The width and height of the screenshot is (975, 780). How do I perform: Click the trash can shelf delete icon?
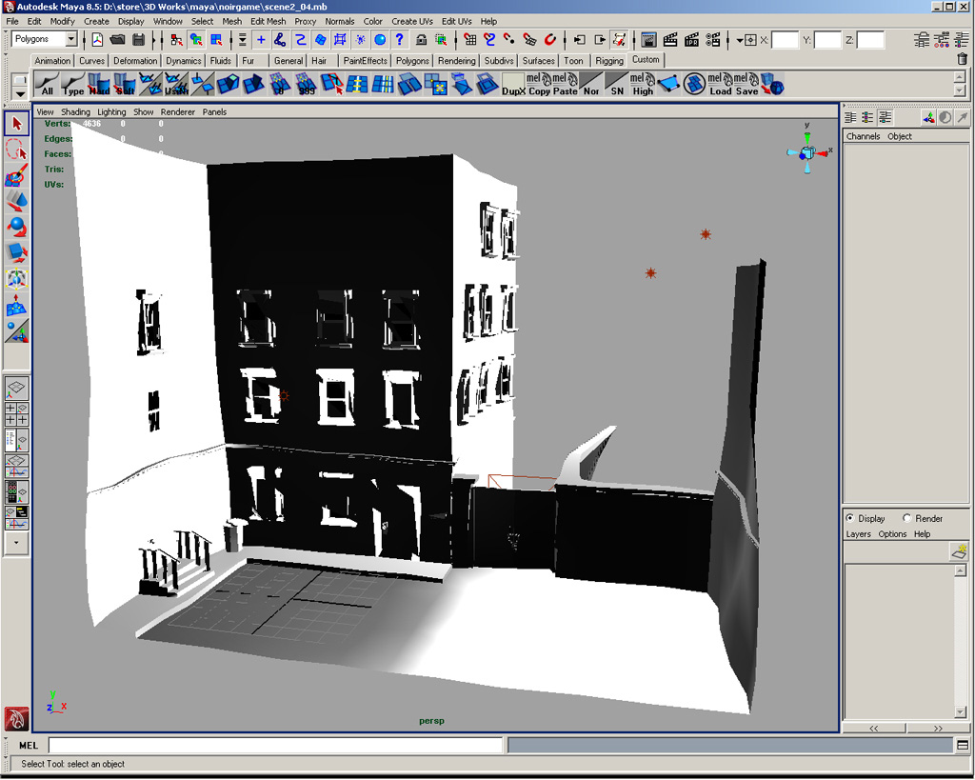(962, 59)
